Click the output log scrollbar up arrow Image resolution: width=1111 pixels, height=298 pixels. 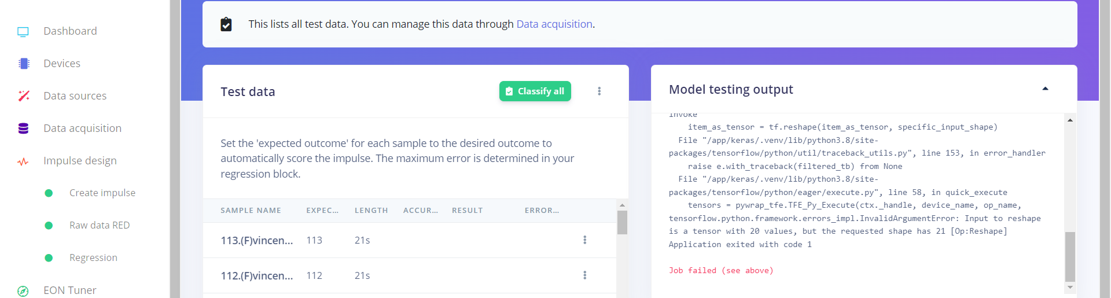coord(1070,120)
